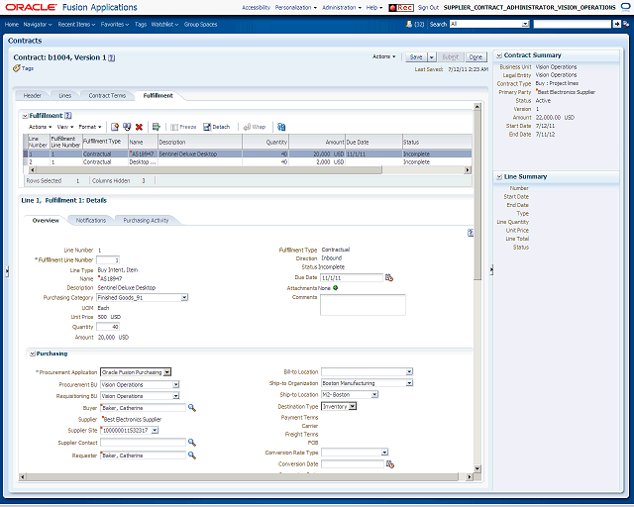Open the search category All dropdown
The width and height of the screenshot is (634, 507).
point(525,24)
